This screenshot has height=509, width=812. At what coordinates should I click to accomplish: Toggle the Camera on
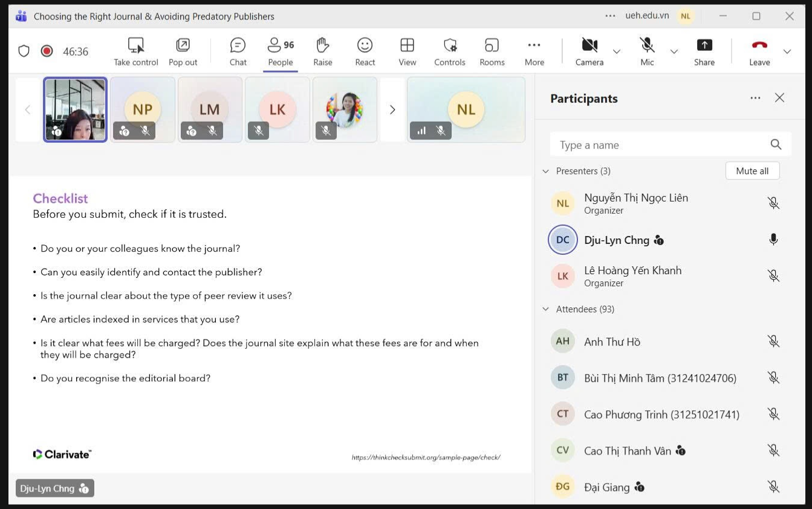click(589, 51)
